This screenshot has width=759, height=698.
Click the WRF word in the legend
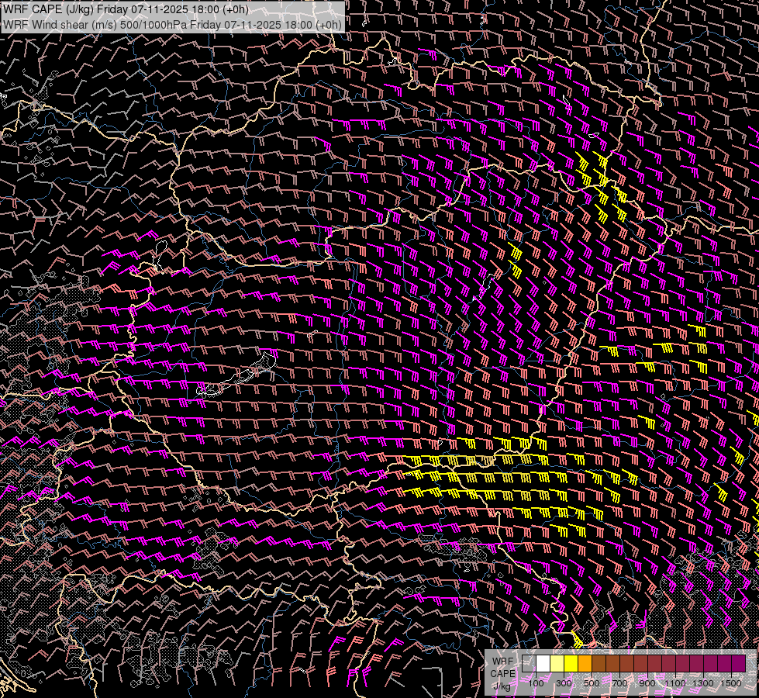tap(502, 661)
